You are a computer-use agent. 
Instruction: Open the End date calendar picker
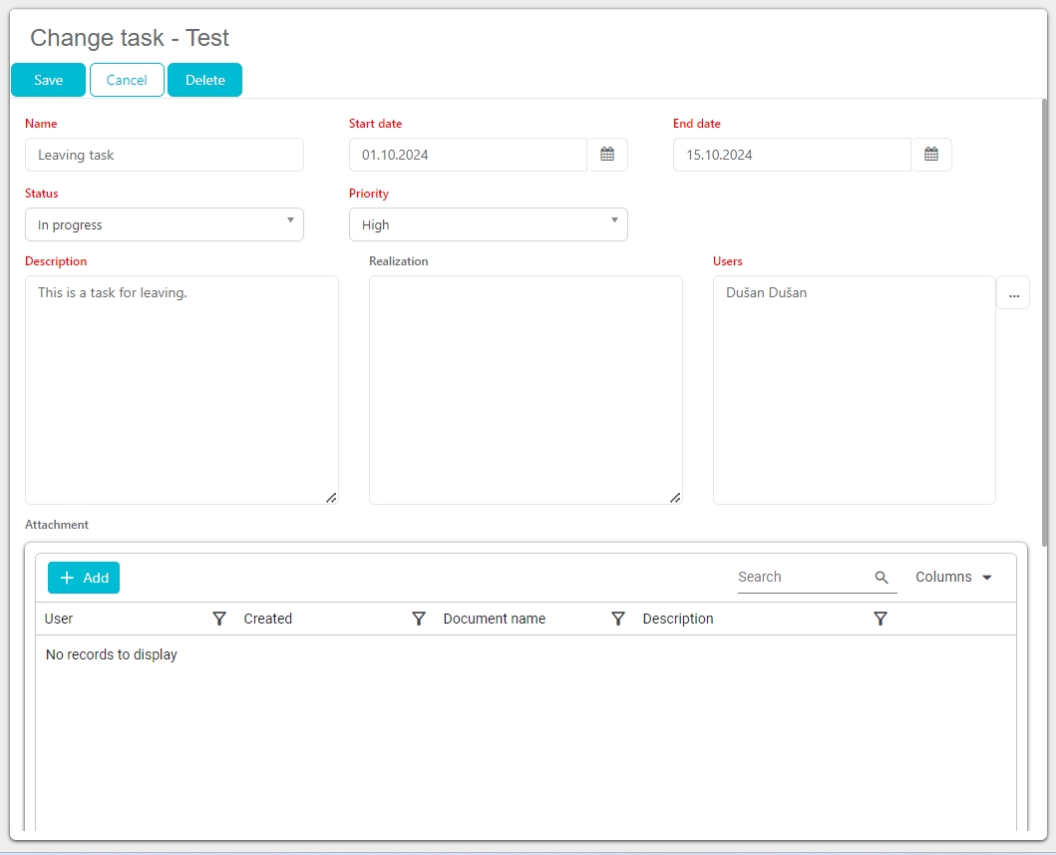click(931, 155)
